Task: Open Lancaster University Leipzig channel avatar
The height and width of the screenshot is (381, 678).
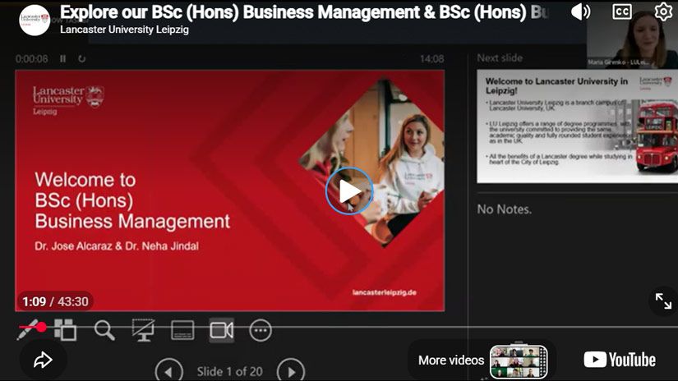Action: click(35, 20)
